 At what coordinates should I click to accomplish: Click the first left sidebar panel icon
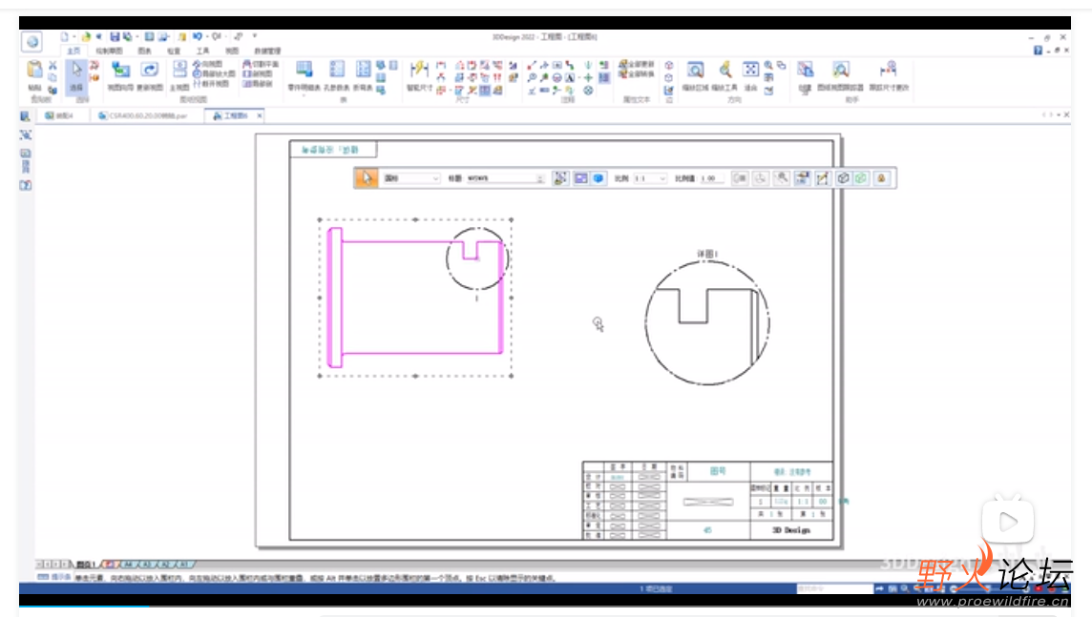pyautogui.click(x=25, y=116)
